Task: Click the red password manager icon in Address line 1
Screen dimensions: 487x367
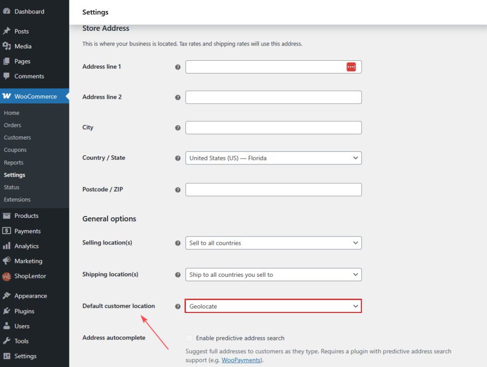Action: click(x=351, y=67)
